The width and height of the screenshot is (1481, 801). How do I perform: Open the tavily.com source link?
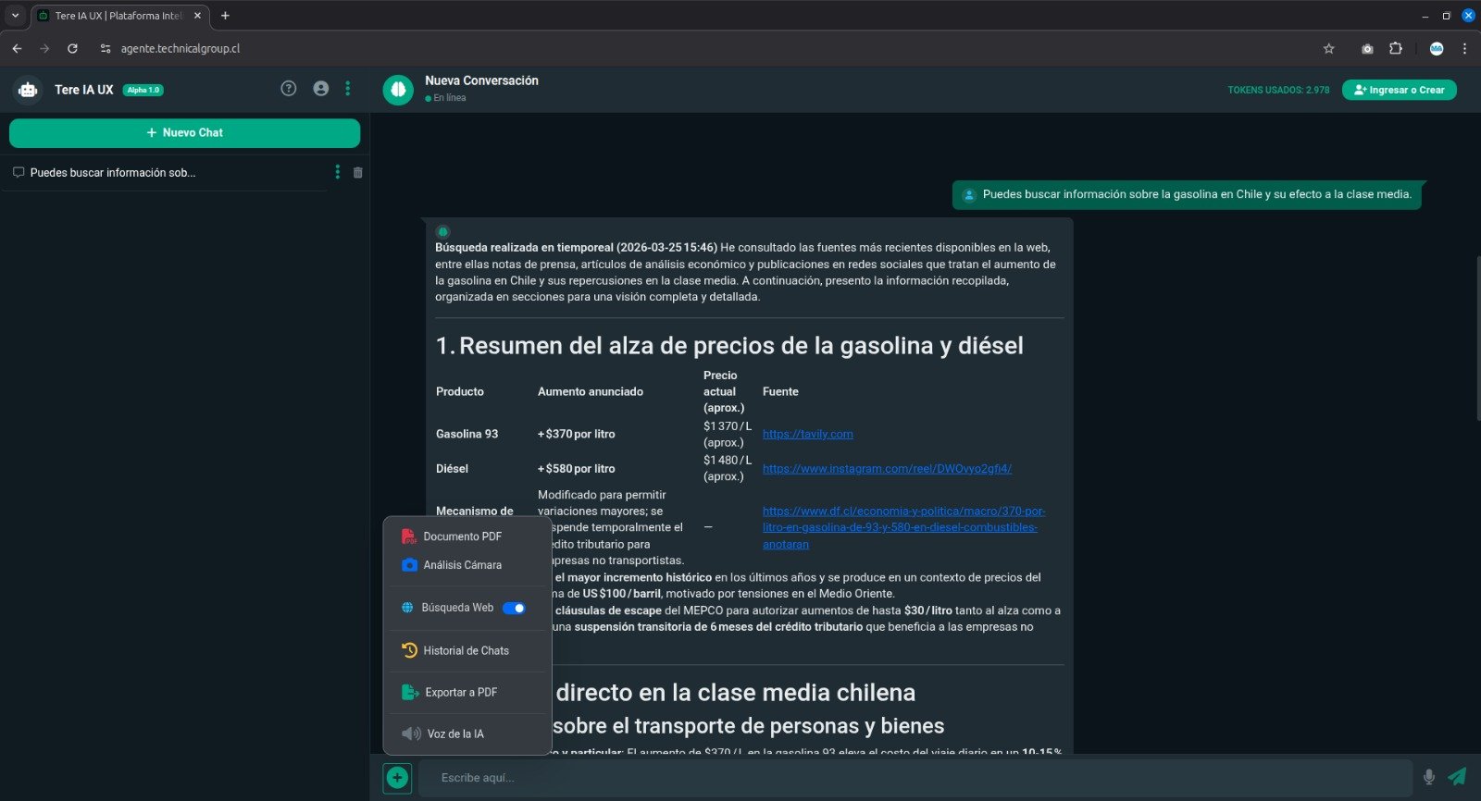(x=807, y=434)
